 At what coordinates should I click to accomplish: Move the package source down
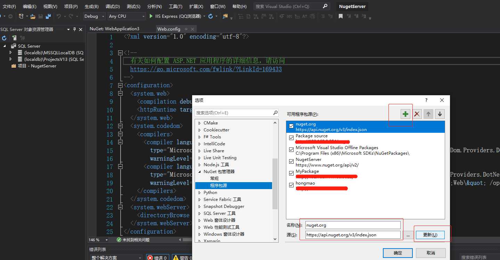(x=440, y=114)
